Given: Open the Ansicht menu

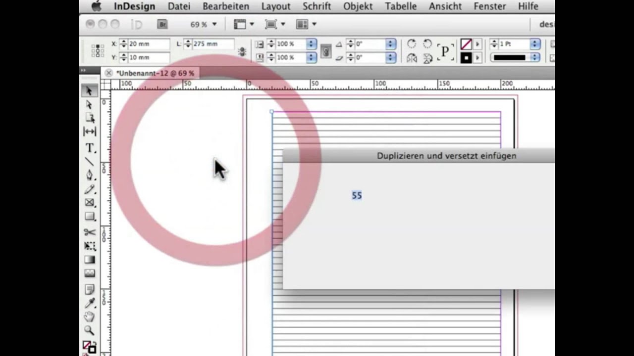Looking at the screenshot, I should (445, 6).
